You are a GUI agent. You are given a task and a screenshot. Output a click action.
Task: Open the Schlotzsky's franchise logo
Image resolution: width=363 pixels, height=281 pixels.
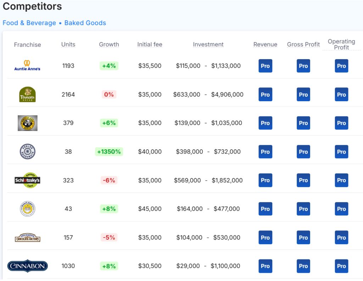tap(27, 180)
